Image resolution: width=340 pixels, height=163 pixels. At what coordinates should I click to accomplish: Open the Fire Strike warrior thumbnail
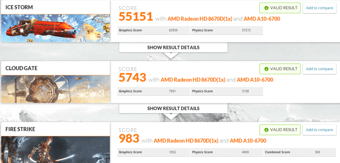click(x=55, y=149)
